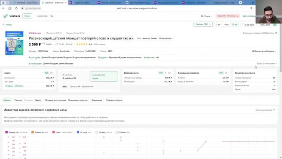
Task: Open the Изменения tab
Action: (x=97, y=100)
